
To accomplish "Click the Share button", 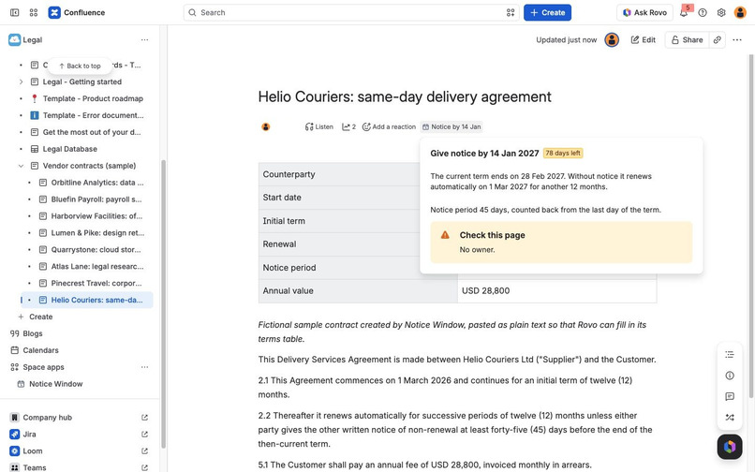I will tap(688, 40).
